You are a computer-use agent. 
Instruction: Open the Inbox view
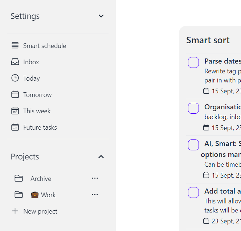31,62
